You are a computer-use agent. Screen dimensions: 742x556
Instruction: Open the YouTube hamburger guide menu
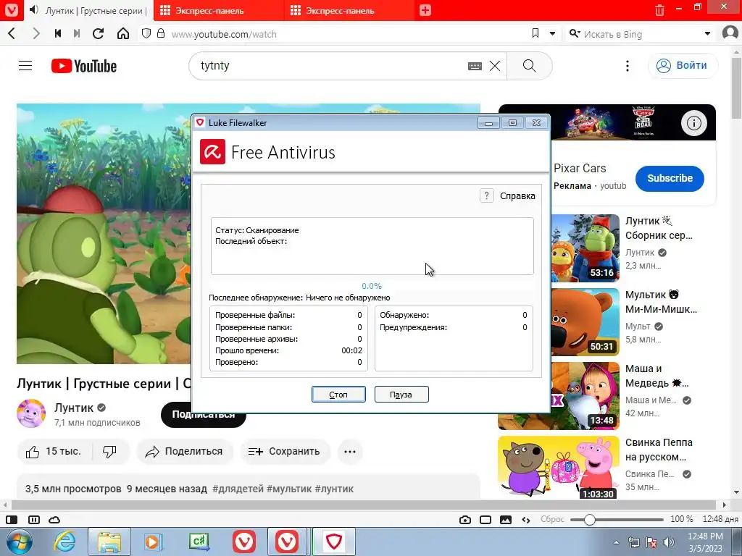point(25,66)
